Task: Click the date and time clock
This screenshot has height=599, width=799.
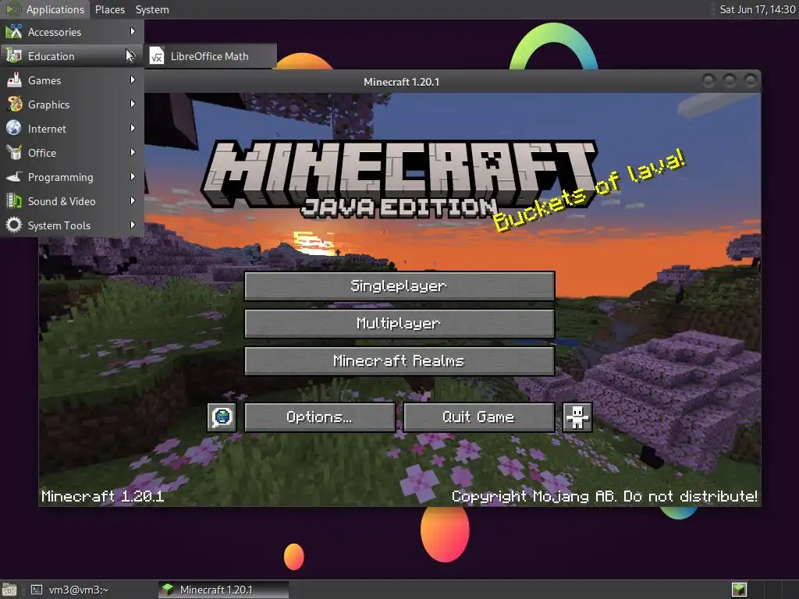Action: point(757,9)
